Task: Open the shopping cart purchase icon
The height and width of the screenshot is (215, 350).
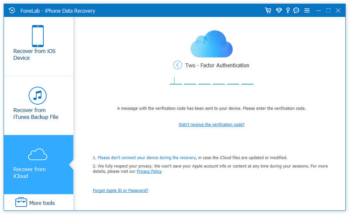Action: click(x=268, y=10)
